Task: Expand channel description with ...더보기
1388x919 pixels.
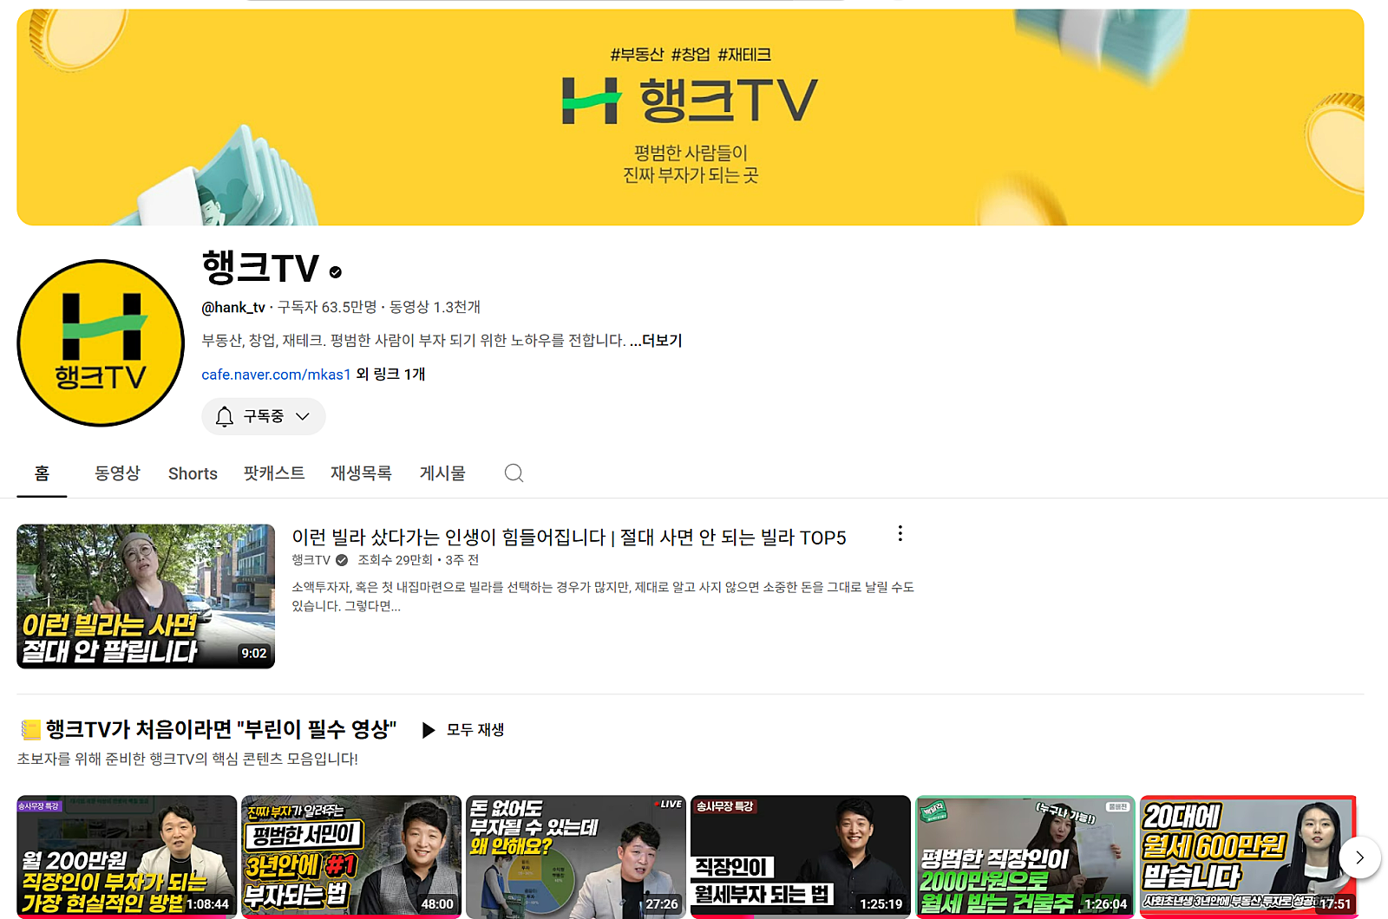Action: 656,341
